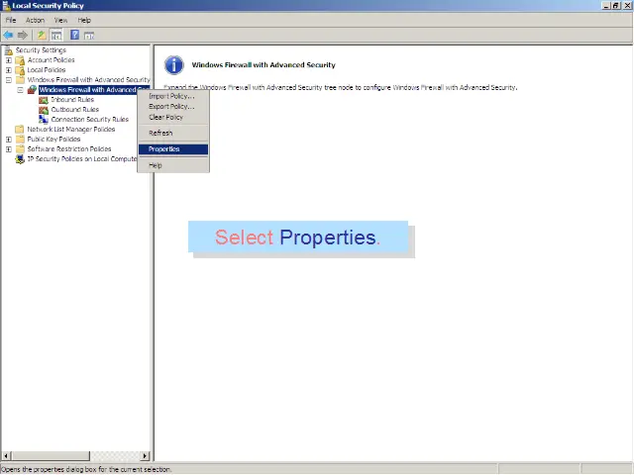
Task: Open the View menu
Action: [61, 20]
